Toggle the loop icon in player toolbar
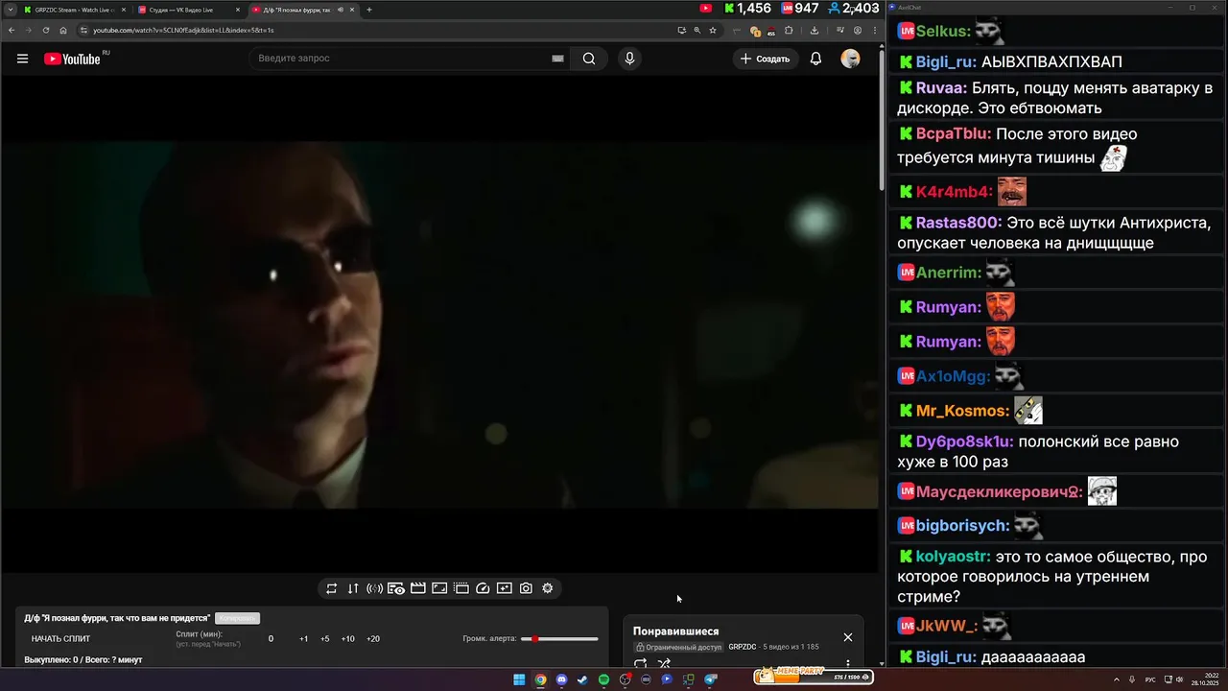The width and height of the screenshot is (1228, 691). [x=331, y=588]
